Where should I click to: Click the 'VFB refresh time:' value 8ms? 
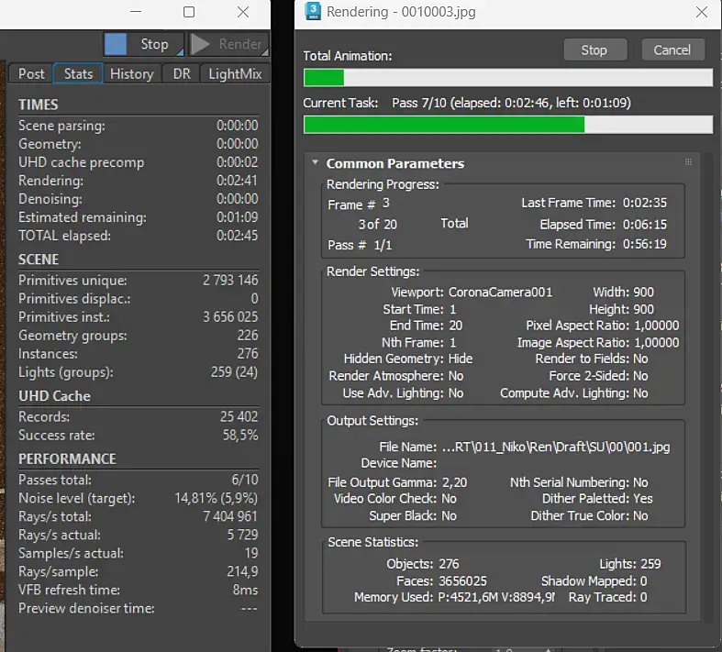[x=245, y=590]
